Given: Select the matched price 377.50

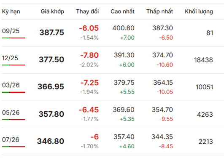Looking at the screenshot, I should (51, 59).
